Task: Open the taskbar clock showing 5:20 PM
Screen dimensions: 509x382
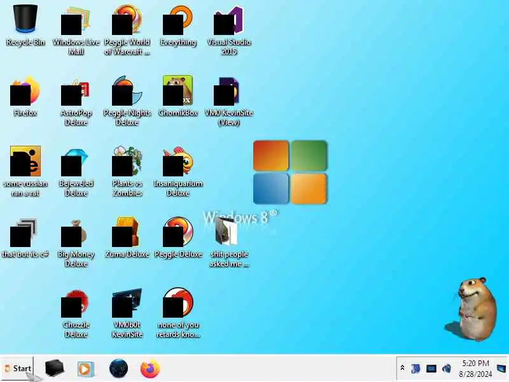Action: (x=475, y=369)
